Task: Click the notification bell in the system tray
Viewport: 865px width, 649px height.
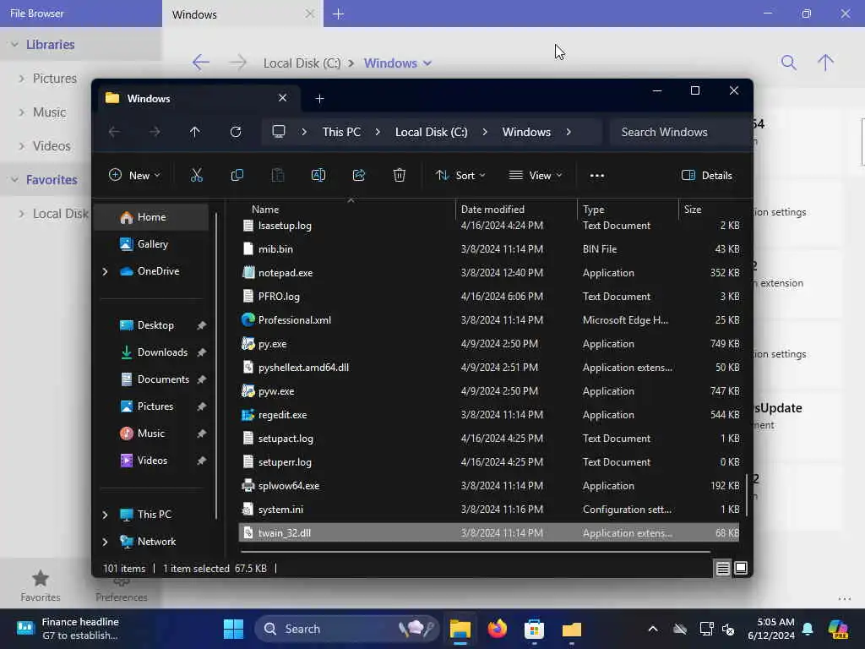Action: 808,629
